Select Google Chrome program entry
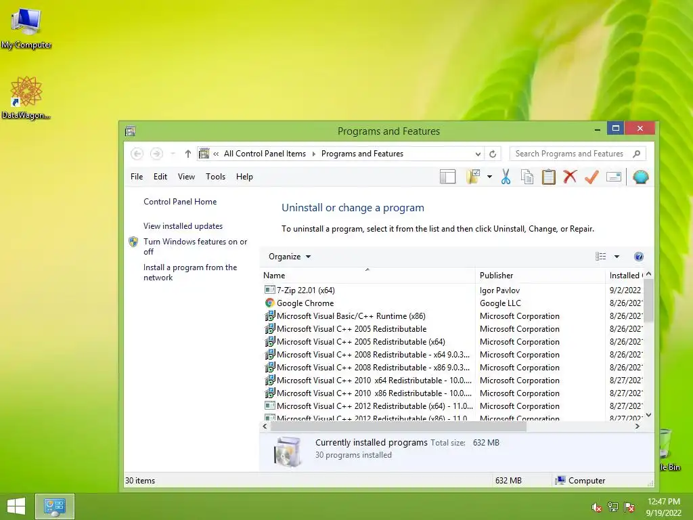 305,303
